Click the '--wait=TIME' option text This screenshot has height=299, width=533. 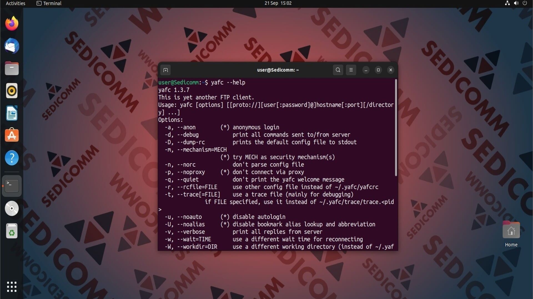tap(194, 239)
